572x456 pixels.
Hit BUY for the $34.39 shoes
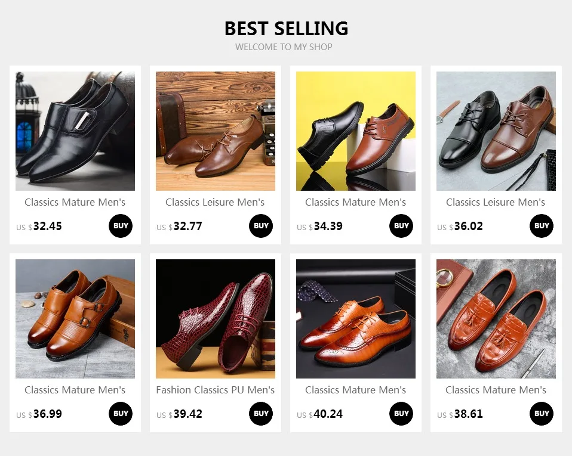[x=401, y=226]
